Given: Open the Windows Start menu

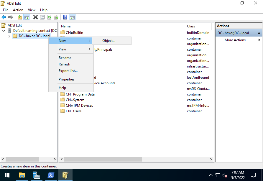Looking at the screenshot, I should [7, 175].
